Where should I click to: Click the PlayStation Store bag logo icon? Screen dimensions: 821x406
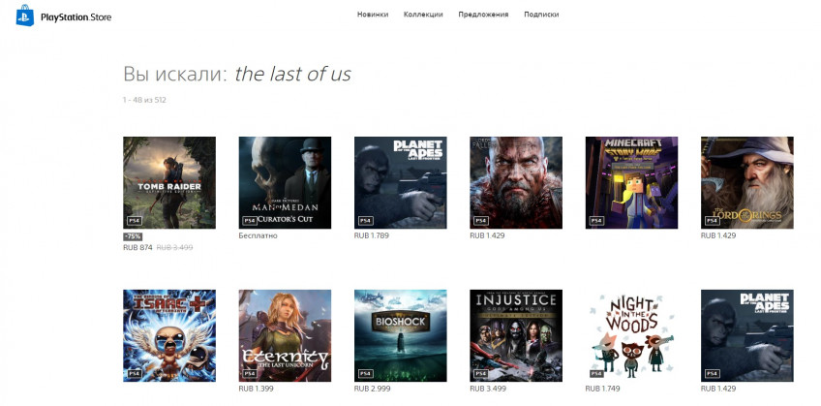coord(25,16)
